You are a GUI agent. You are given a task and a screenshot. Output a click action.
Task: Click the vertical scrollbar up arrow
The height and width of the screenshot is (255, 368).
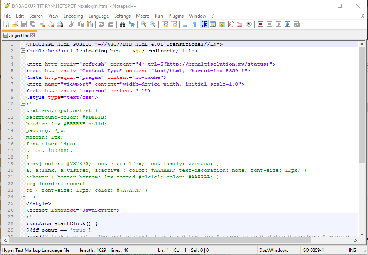362,44
